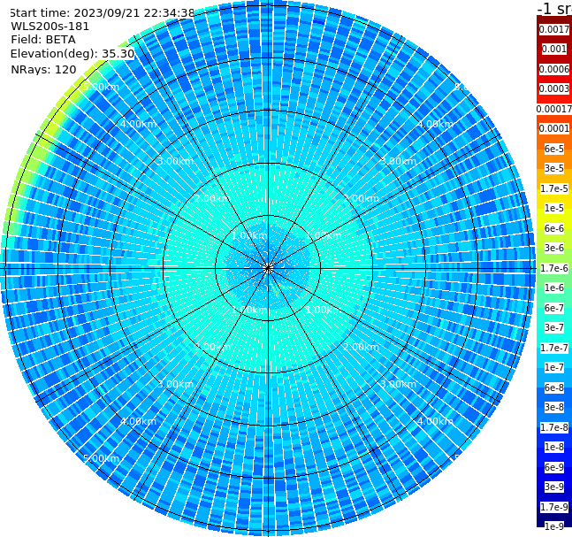Screen dimensions: 572x537
Task: Click the Start time 2023/09/21 text
Action: click(102, 13)
